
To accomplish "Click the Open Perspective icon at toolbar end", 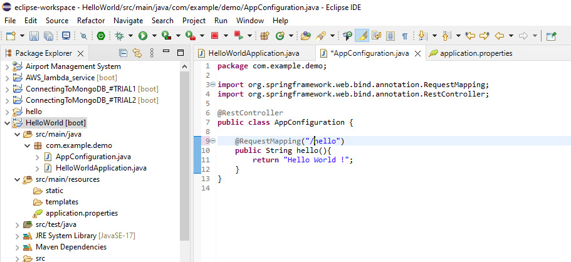I will click(x=552, y=36).
